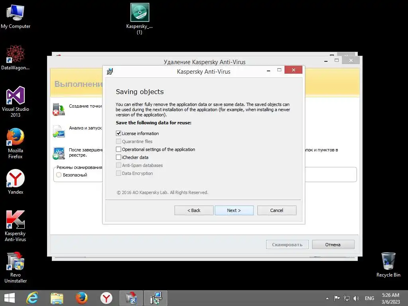Close the Kaspersky Anti-Virus dialog
This screenshot has width=408, height=306.
coord(294,70)
